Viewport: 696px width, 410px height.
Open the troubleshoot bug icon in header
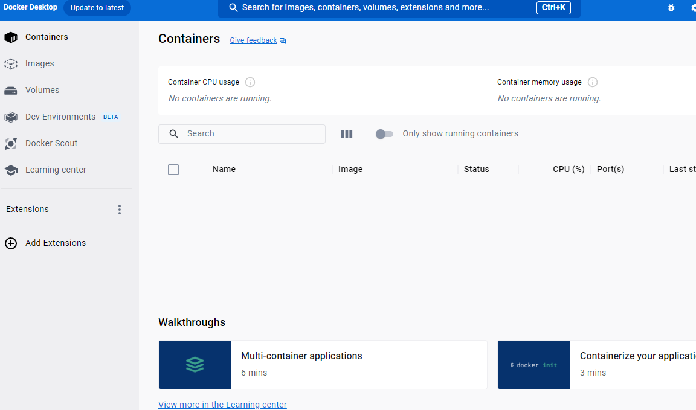pos(671,8)
